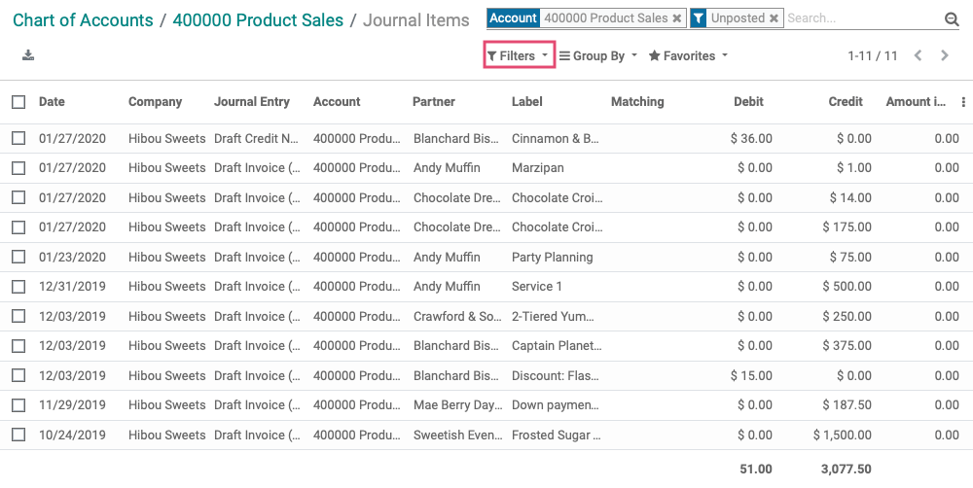This screenshot has width=973, height=488.
Task: Check the Captain Planet... row checkbox
Action: pos(18,345)
